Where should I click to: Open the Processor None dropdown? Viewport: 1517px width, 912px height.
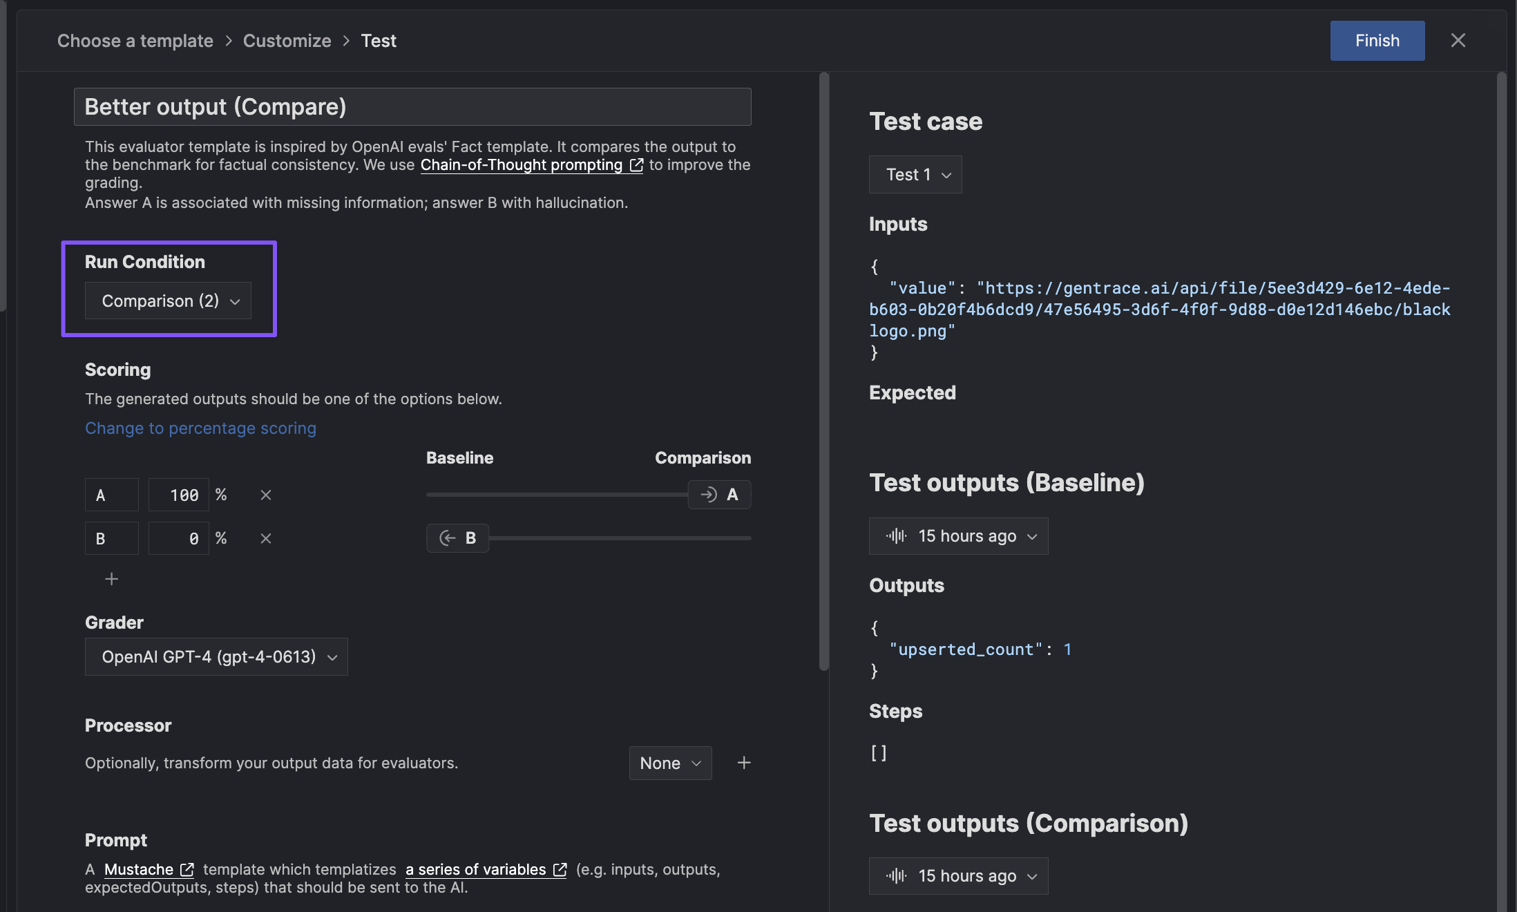[670, 763]
